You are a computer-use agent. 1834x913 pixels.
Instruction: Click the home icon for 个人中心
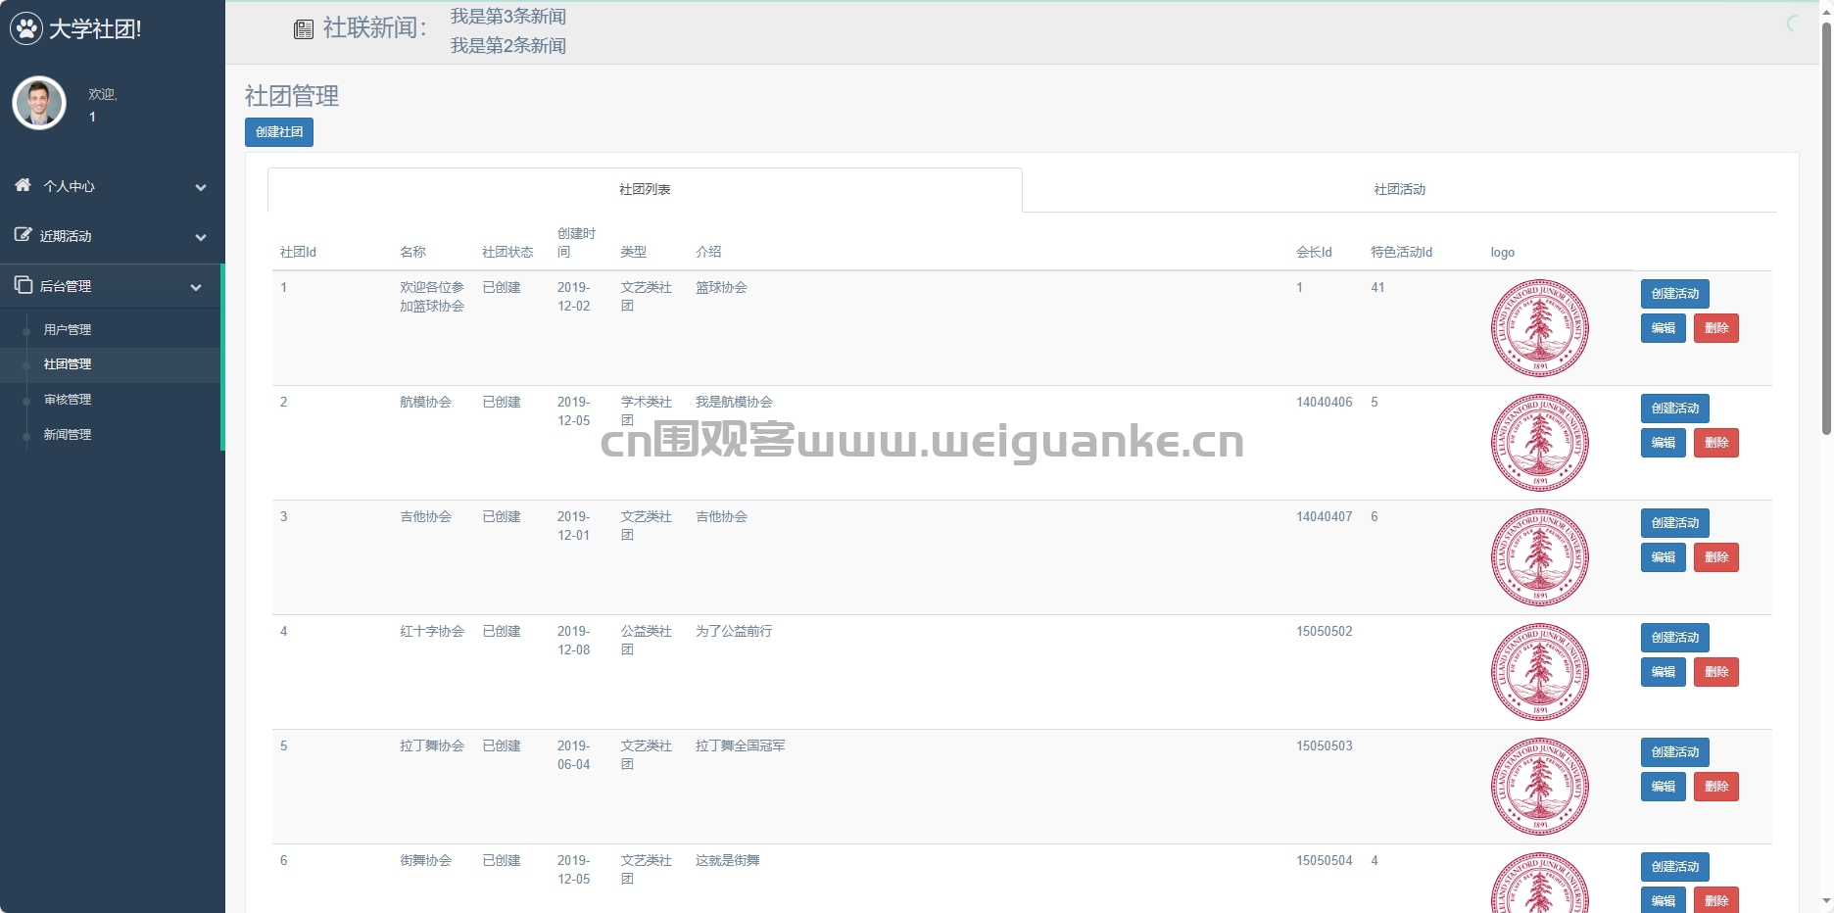point(23,185)
